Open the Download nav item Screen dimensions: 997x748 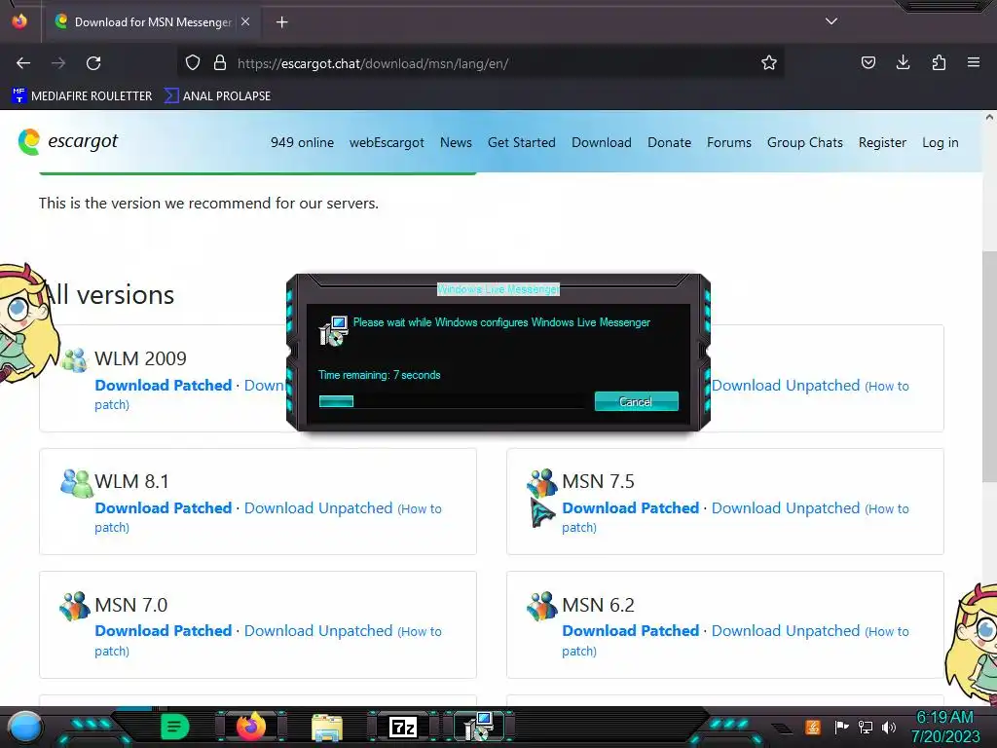tap(602, 142)
